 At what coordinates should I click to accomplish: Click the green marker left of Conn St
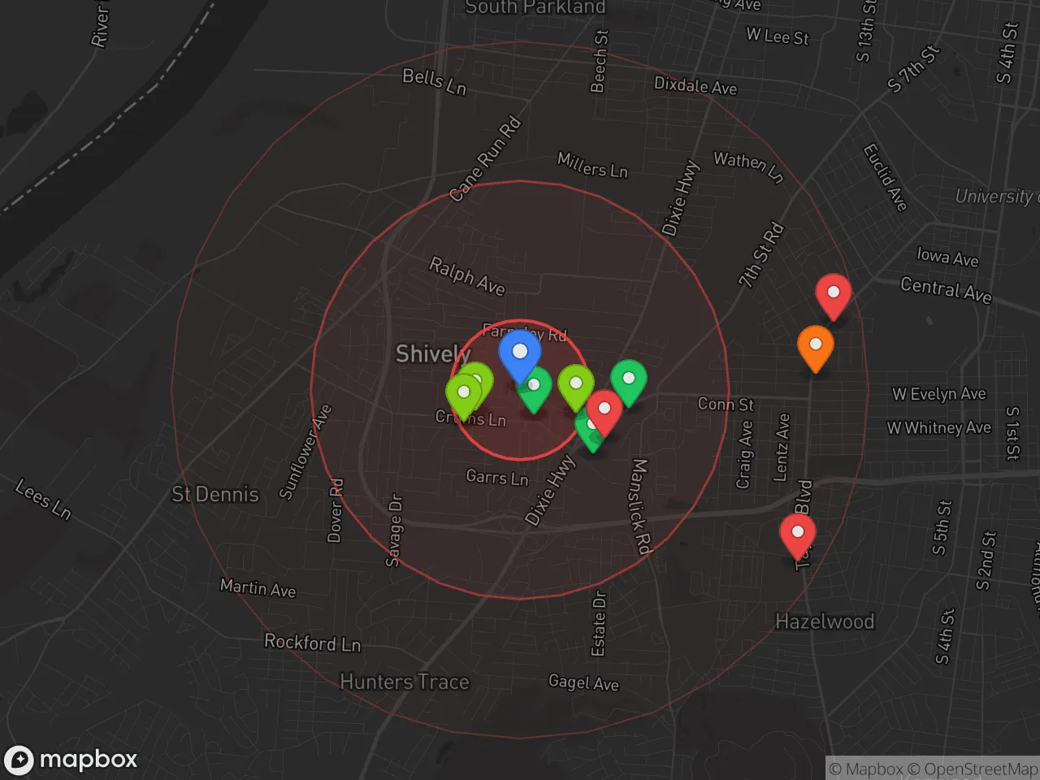[628, 379]
